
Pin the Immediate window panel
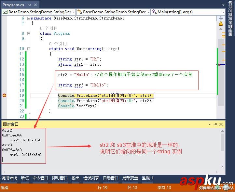point(215,124)
